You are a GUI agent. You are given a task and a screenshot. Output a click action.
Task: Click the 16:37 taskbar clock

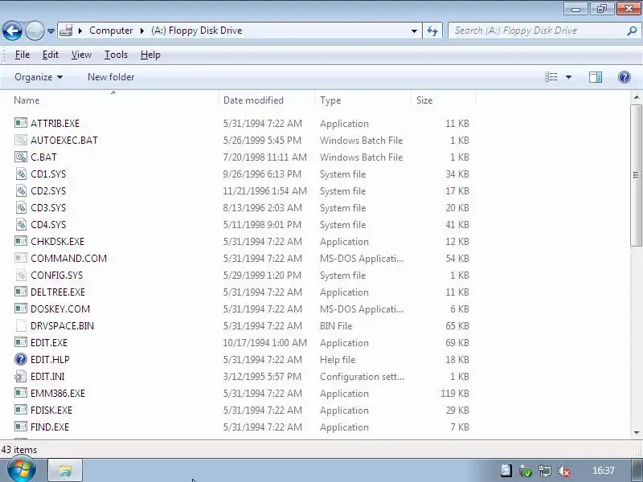604,471
